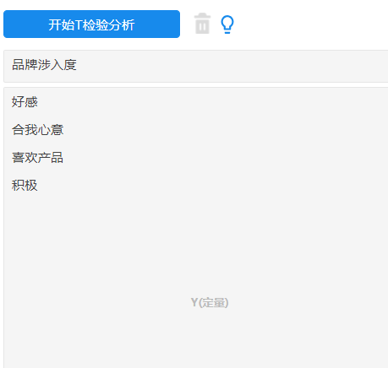Click 合我心意 entry in Y box
Viewport: 388px width, 368px height.
tap(37, 130)
